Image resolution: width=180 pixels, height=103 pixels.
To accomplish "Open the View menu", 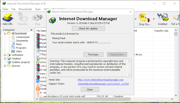I will [38, 9].
